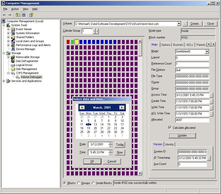Go to next month in calendar
221x194 pixels.
pos(122,108)
